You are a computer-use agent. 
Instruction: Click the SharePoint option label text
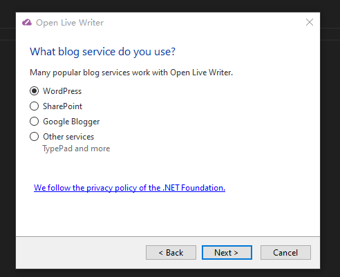pos(62,106)
